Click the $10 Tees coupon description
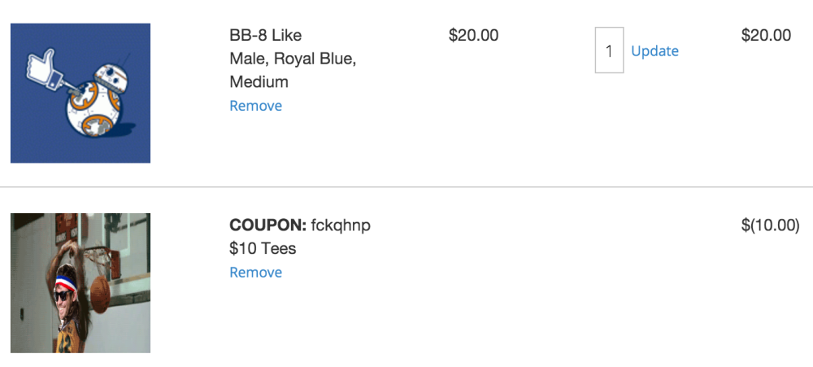Screen dimensions: 813x367 pos(263,248)
